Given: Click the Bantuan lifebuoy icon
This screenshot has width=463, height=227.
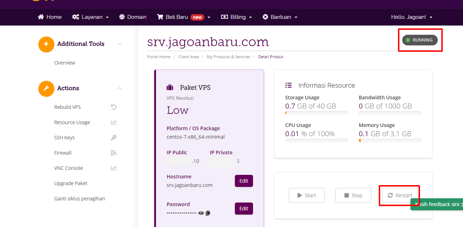Looking at the screenshot, I should click(265, 17).
